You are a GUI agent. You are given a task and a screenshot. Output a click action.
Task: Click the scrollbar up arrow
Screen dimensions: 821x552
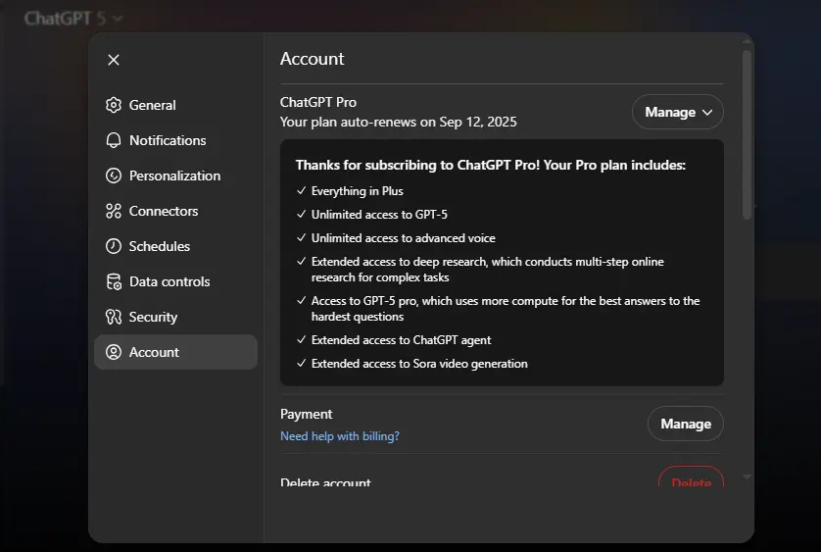(748, 40)
